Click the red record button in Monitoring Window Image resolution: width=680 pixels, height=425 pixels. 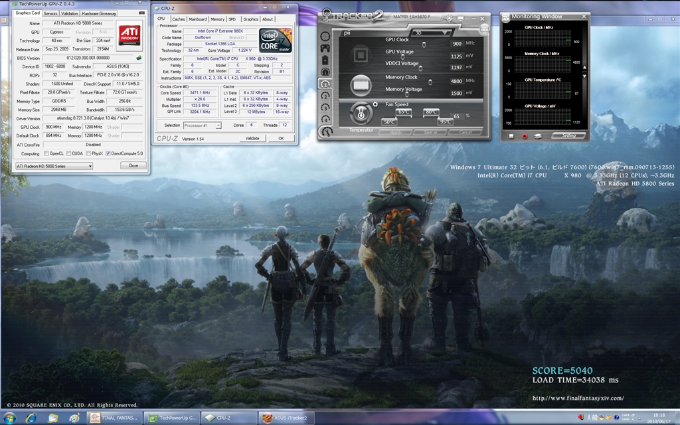525,135
